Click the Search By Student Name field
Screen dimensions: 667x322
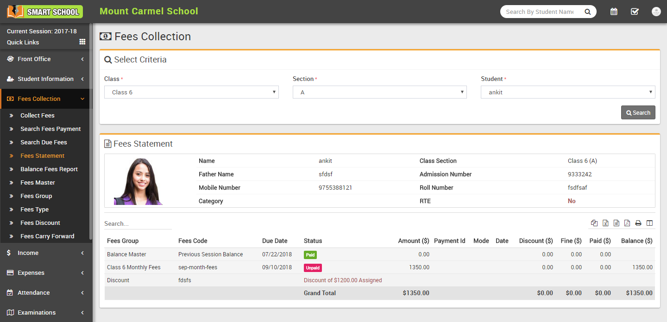(x=540, y=12)
